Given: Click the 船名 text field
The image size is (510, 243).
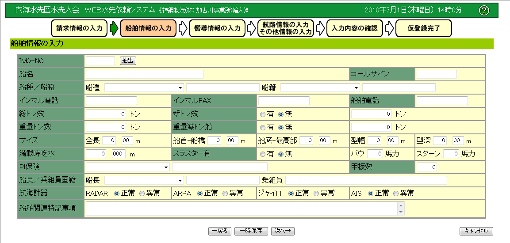Looking at the screenshot, I should (144, 74).
